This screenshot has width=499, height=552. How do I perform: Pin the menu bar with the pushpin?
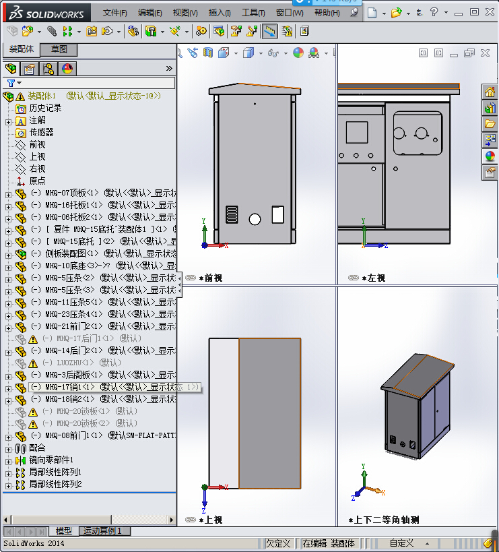point(354,13)
